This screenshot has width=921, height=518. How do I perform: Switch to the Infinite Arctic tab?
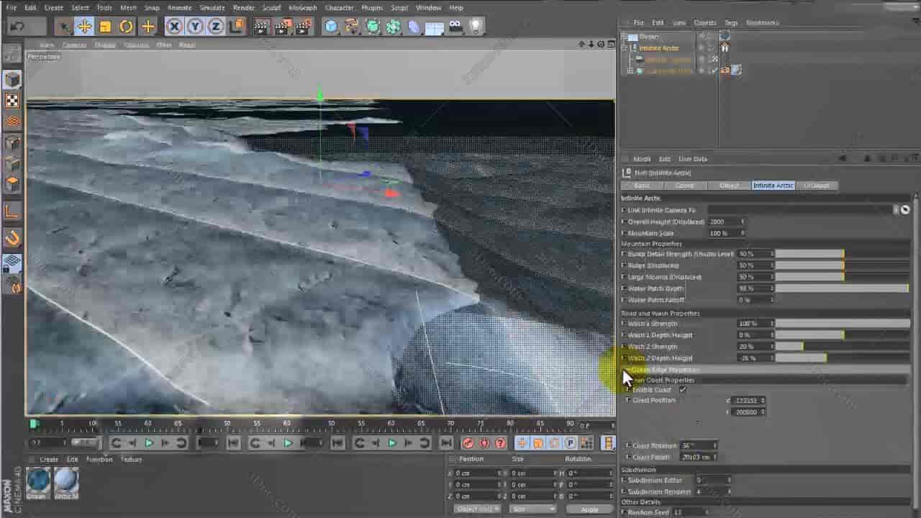[773, 185]
